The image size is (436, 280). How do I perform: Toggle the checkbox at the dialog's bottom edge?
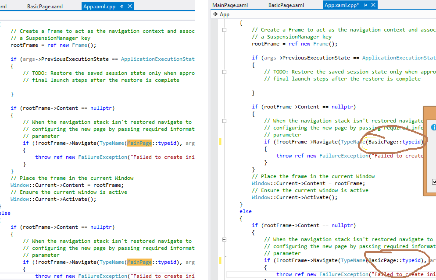point(434,182)
